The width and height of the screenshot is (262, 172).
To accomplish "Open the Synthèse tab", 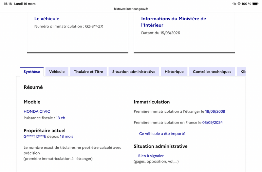I will (x=31, y=72).
